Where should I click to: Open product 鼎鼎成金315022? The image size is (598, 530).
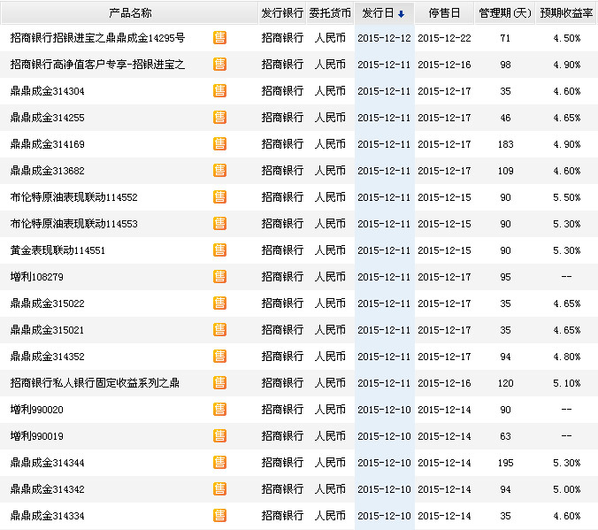47,303
